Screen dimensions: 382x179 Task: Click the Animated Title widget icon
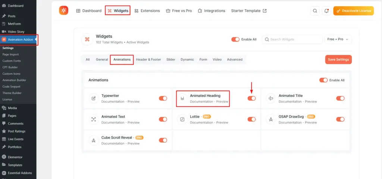coord(271,99)
